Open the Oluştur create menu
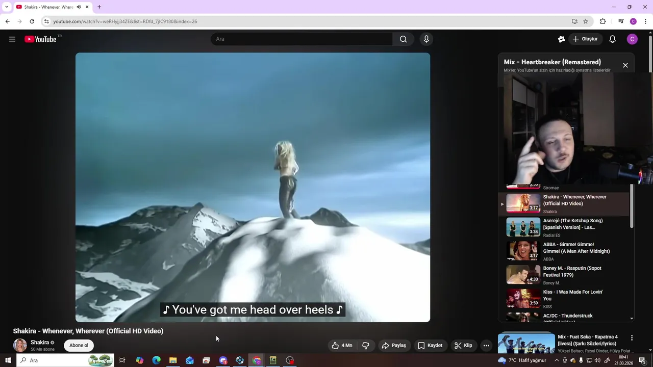The width and height of the screenshot is (653, 367). (585, 39)
